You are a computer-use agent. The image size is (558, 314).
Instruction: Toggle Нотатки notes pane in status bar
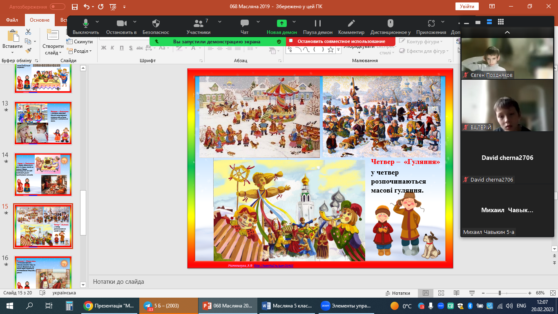397,293
